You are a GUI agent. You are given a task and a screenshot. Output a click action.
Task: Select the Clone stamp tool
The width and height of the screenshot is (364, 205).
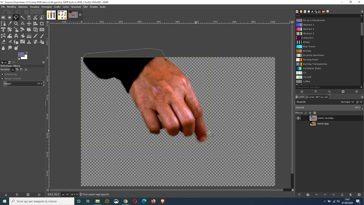pyautogui.click(x=29, y=42)
